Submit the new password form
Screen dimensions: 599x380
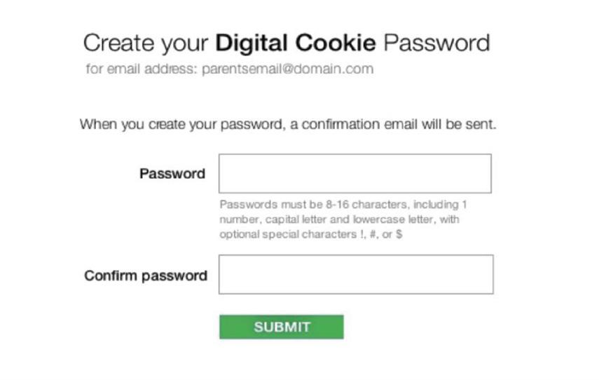(281, 327)
